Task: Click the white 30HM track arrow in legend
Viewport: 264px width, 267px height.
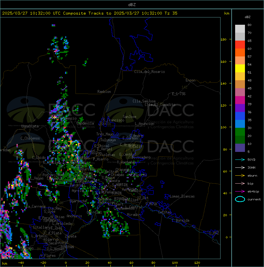Action: click(240, 167)
